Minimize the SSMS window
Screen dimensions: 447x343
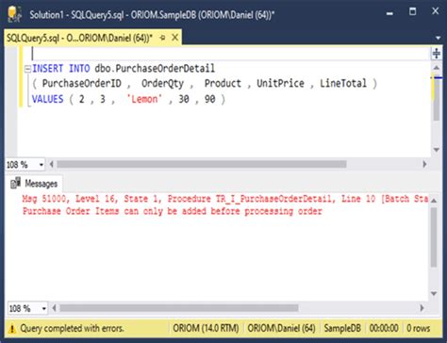[x=389, y=13]
